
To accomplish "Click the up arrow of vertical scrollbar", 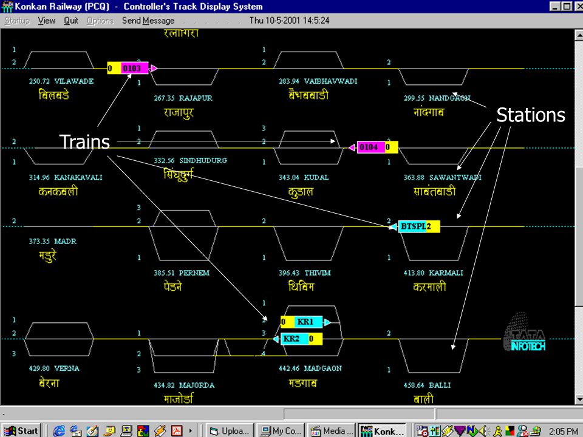I will [579, 35].
